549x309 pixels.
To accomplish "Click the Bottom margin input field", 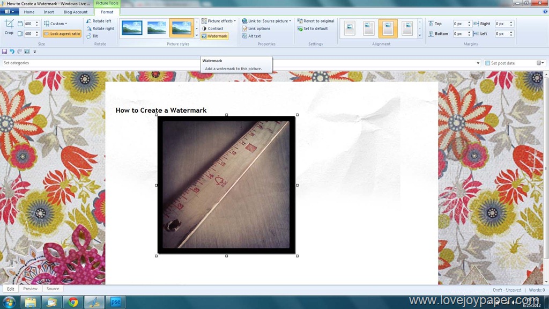I will click(459, 34).
